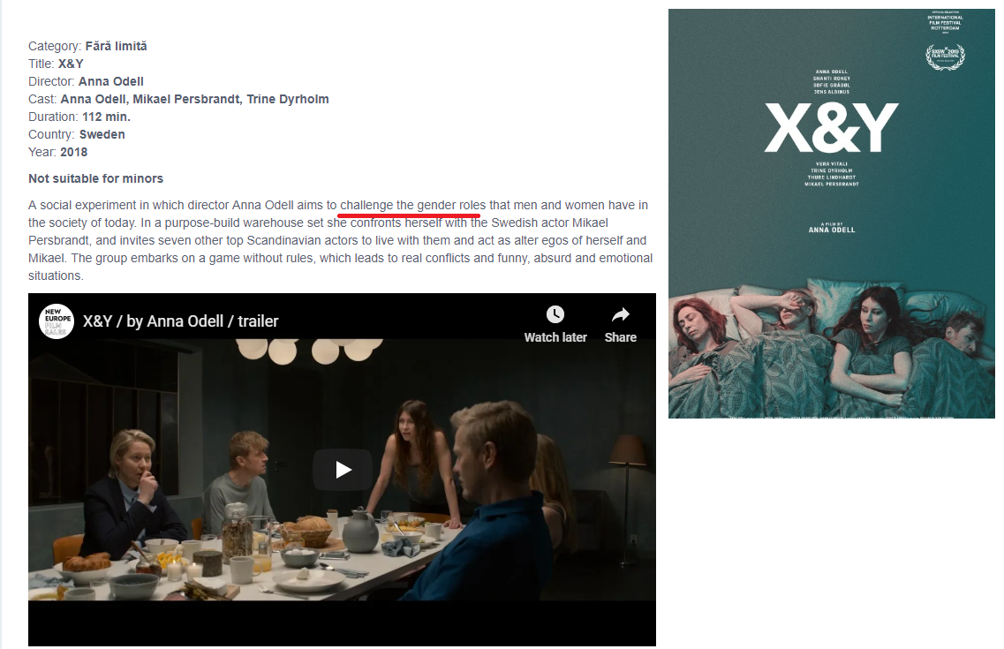Click the year value 2018
Screen dimensions: 1004x649
point(73,153)
